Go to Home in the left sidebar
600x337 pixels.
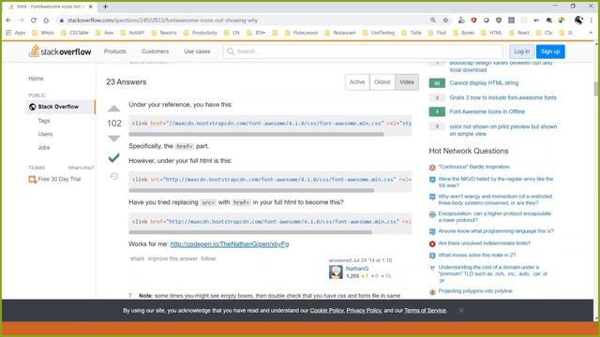[36, 79]
